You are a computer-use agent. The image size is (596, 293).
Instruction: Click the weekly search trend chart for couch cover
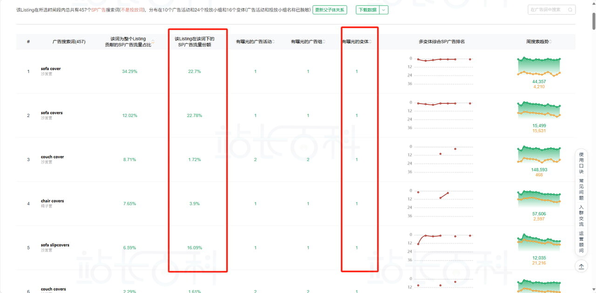point(539,155)
